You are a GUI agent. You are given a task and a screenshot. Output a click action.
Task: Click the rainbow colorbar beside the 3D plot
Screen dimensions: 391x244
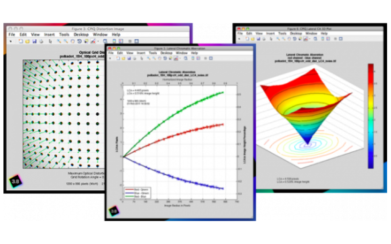click(x=371, y=116)
